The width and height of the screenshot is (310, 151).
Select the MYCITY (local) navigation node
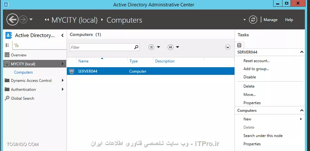35,64
